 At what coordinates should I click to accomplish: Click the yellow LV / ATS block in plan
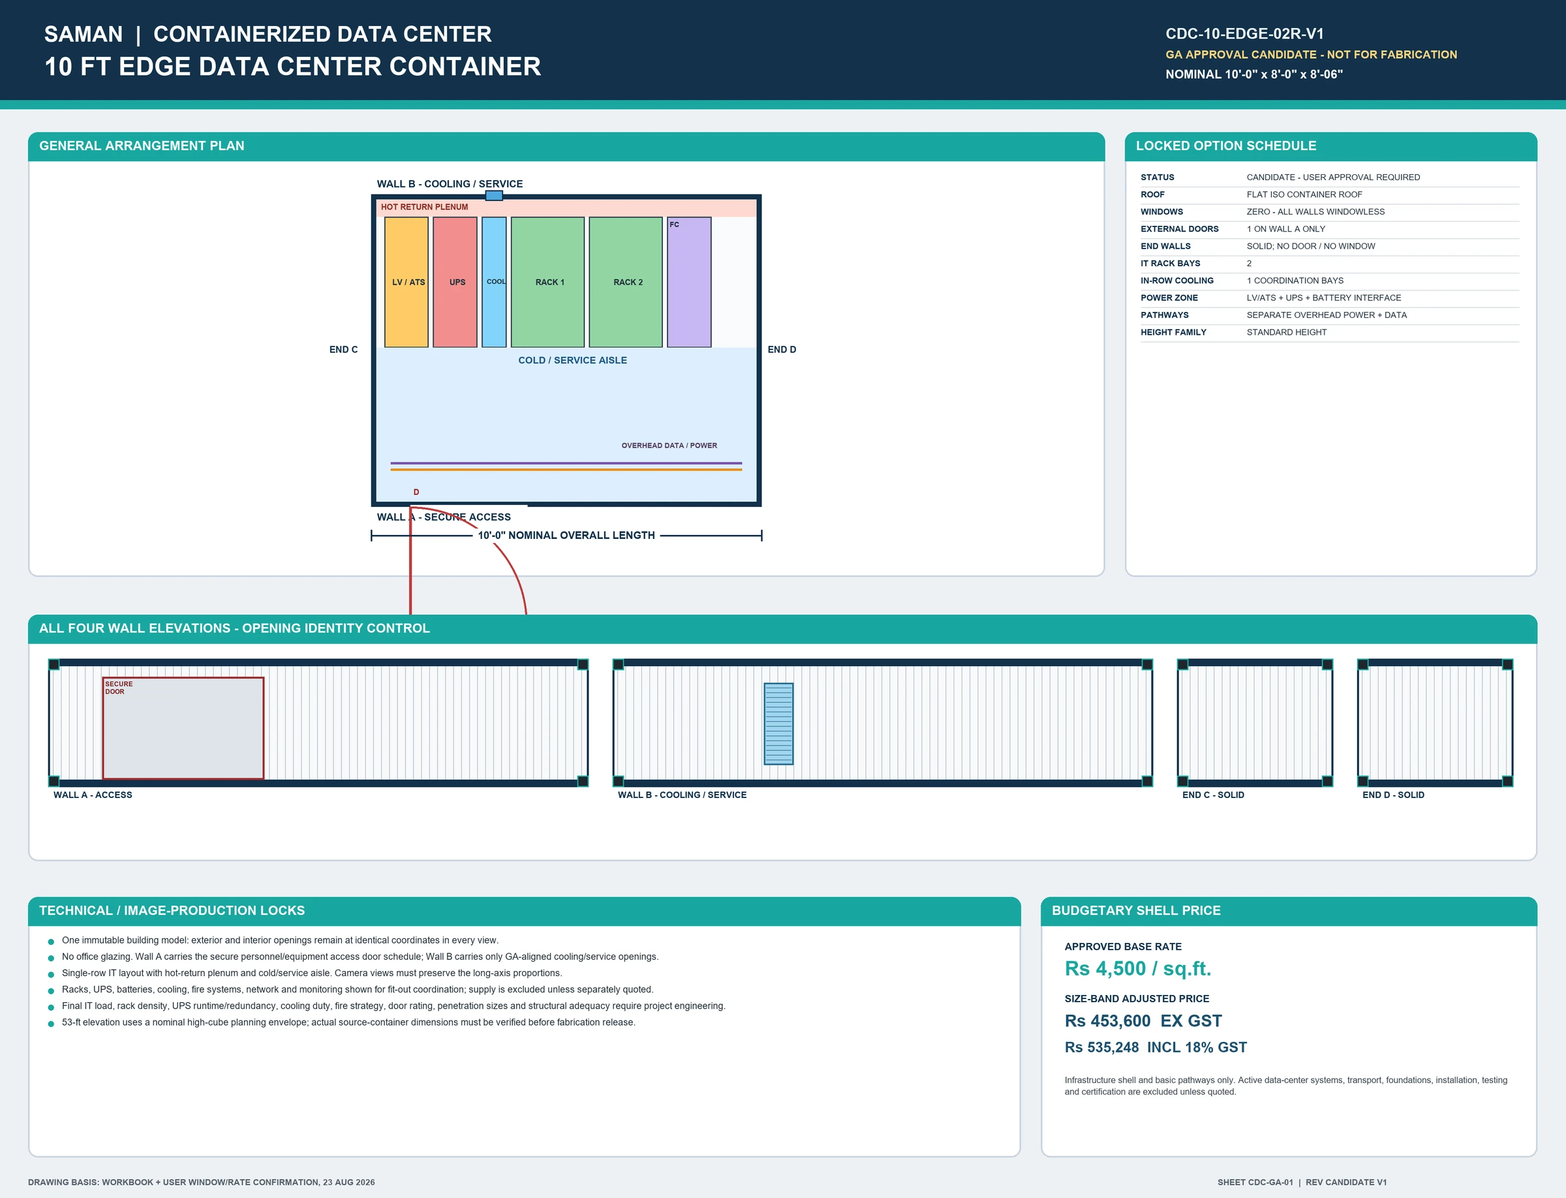407,283
